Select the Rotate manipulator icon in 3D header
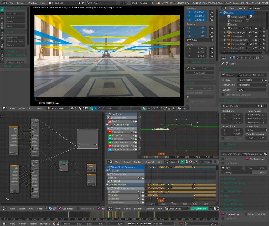Viewport: 269px width, 226px height. click(x=99, y=108)
